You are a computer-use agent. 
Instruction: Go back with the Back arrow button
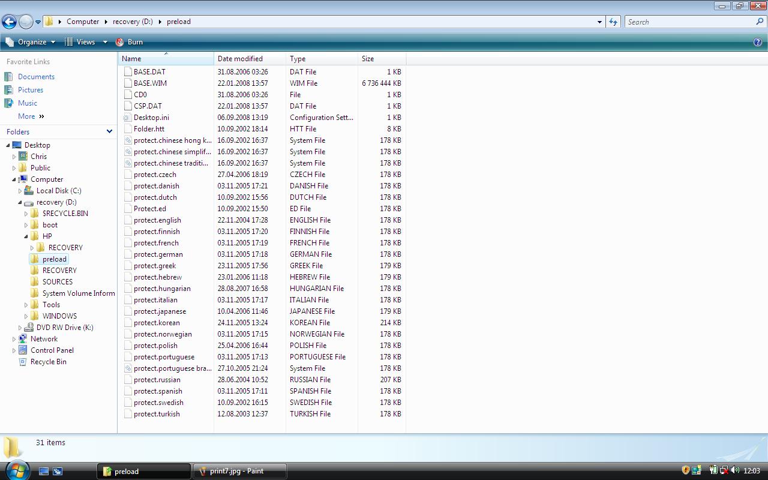[9, 22]
